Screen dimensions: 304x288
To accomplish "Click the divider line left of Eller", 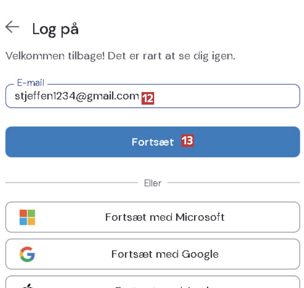I will click(x=71, y=183).
